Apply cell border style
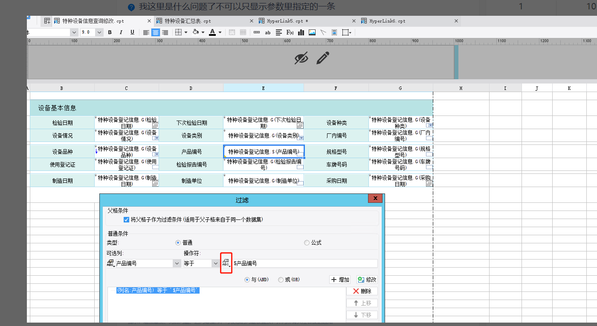The height and width of the screenshot is (326, 597). click(179, 32)
